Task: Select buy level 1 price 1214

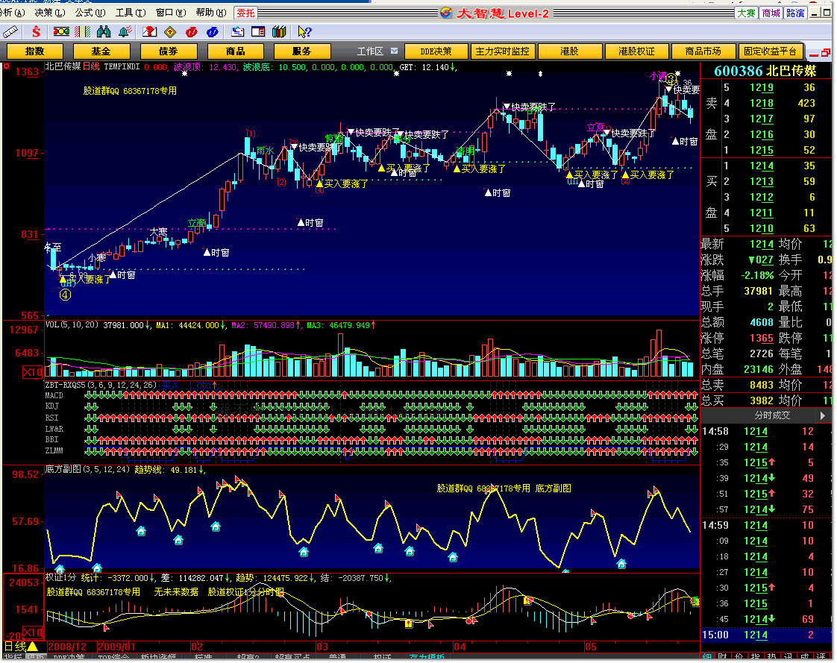Action: (761, 166)
